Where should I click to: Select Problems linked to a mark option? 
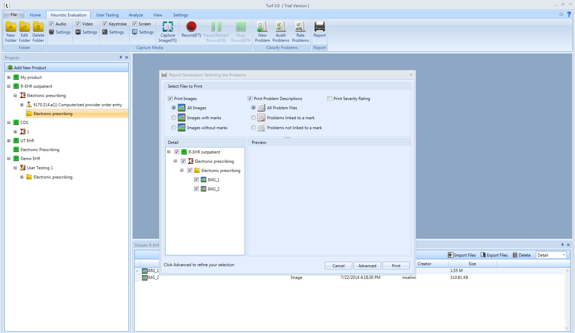tap(254, 118)
